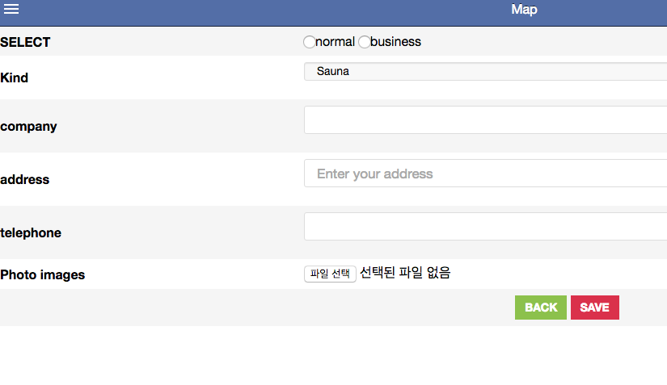This screenshot has height=385, width=667.
Task: Click the address field label
Action: pos(25,179)
